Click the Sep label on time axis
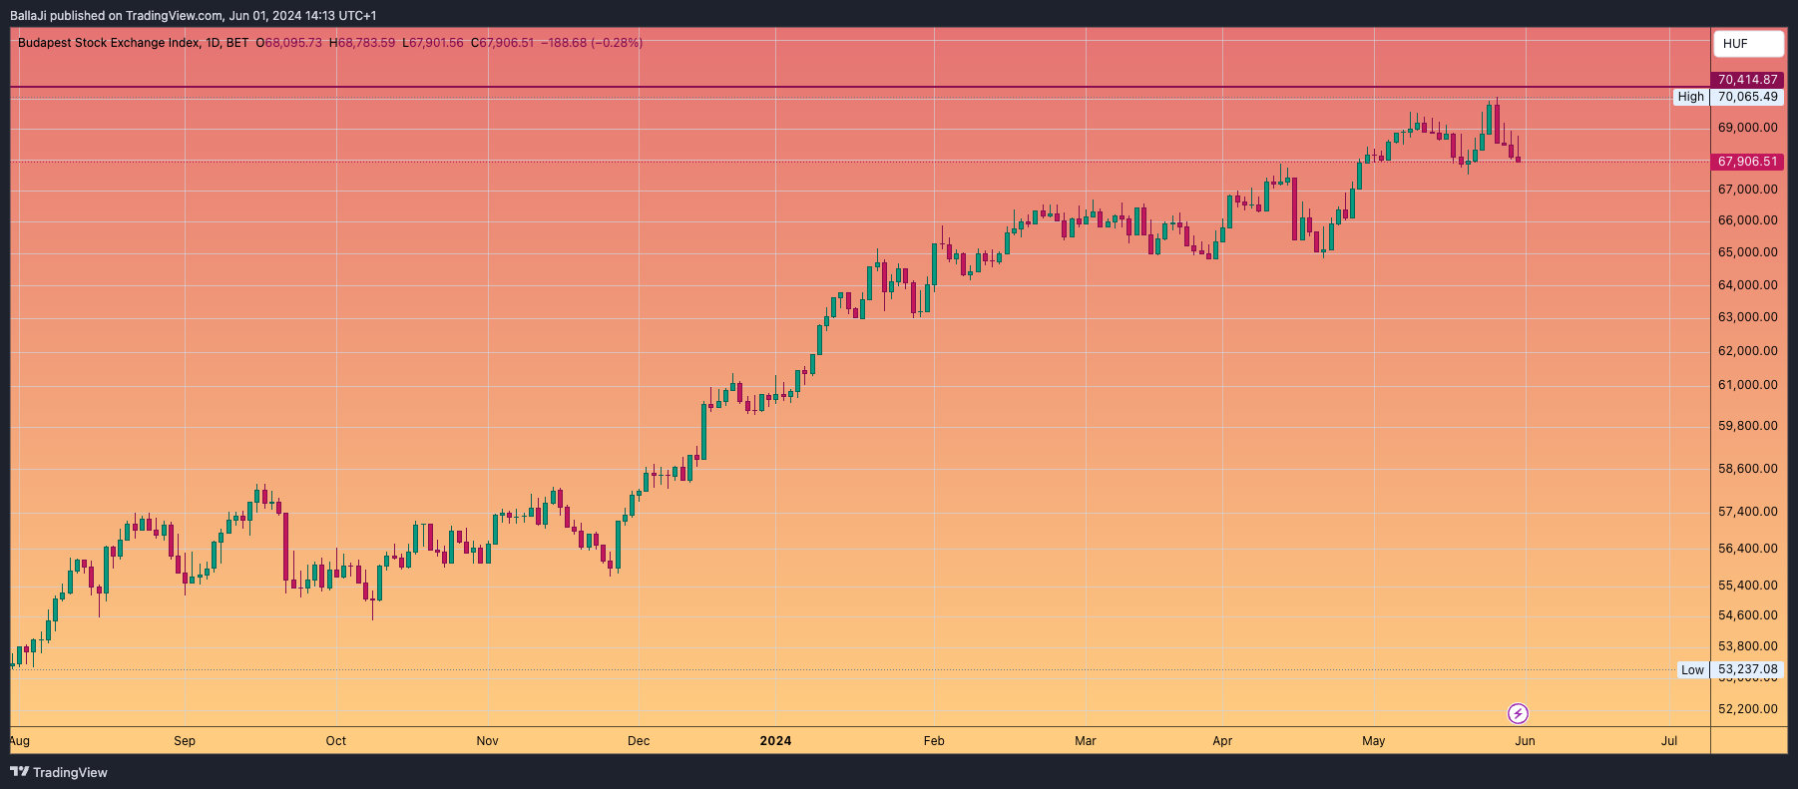Viewport: 1798px width, 789px height. coord(185,741)
